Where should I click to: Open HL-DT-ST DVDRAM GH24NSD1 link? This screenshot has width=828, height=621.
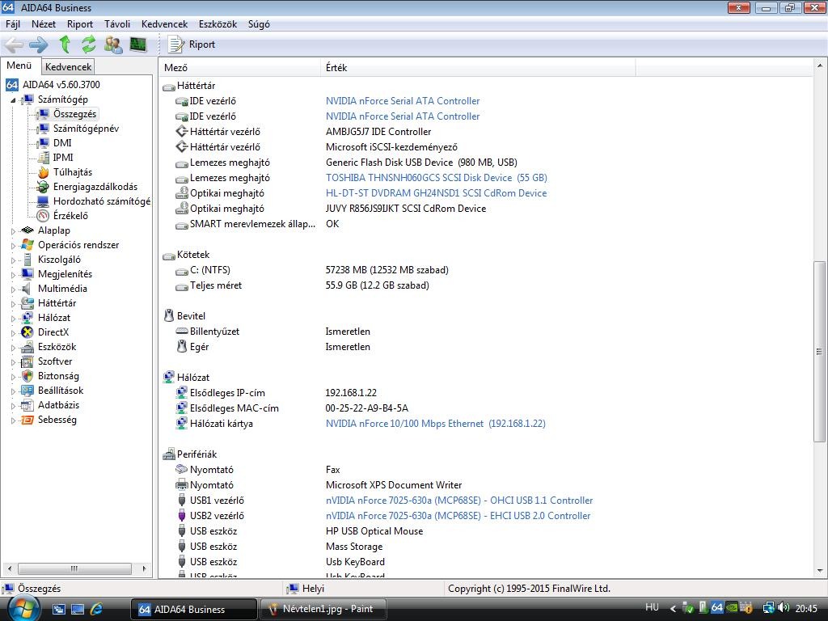click(436, 193)
